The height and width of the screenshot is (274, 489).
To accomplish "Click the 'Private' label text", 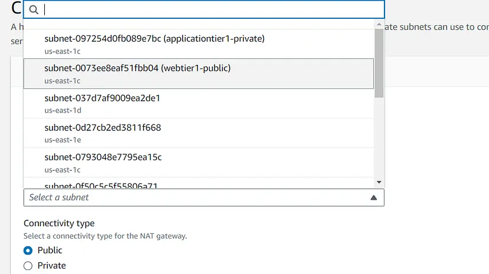I will (51, 266).
